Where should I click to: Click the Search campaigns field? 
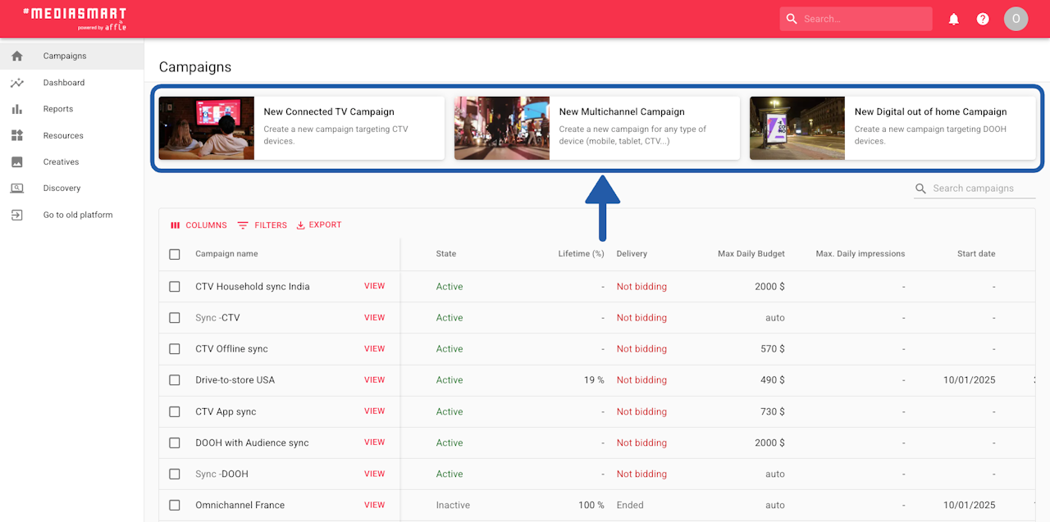pos(975,188)
